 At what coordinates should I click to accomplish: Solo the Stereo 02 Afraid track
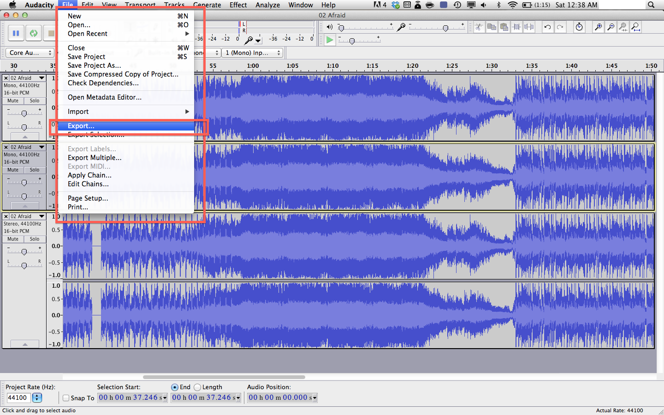coord(35,239)
